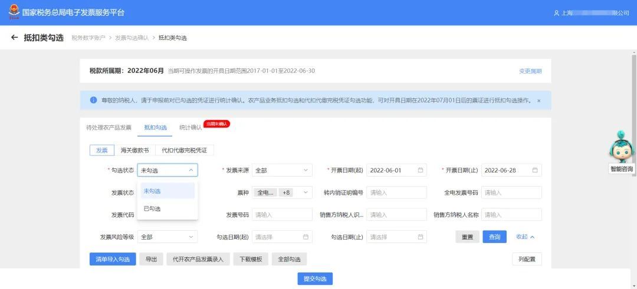The width and height of the screenshot is (637, 289).
Task: Click the 重置 button
Action: click(x=467, y=237)
